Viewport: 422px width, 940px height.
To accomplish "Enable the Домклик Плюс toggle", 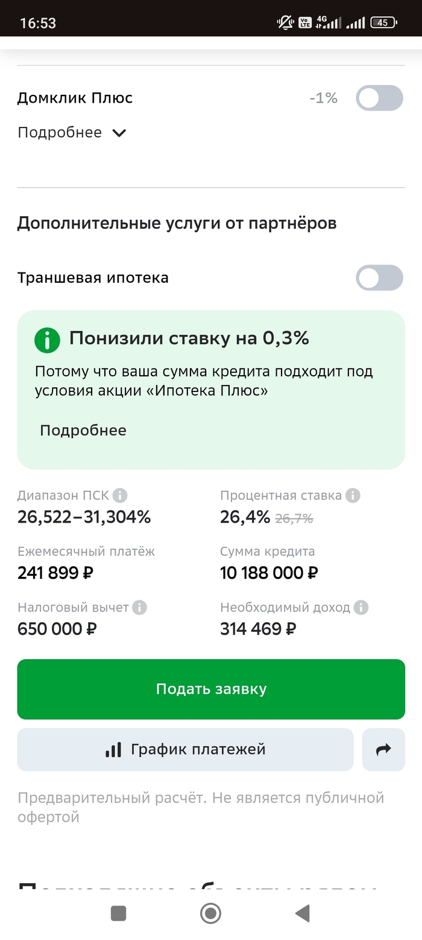I will 379,98.
